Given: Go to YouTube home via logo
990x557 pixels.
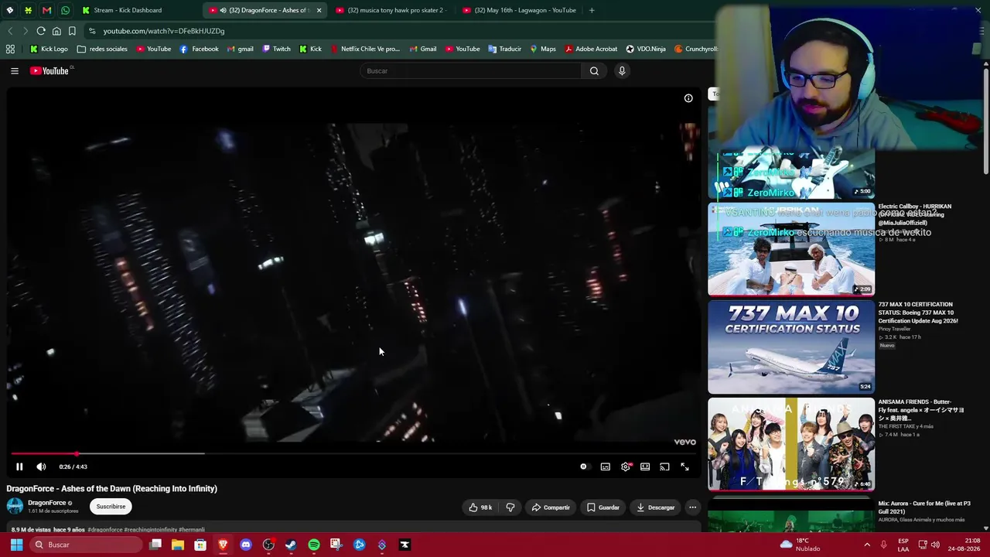Looking at the screenshot, I should (x=51, y=71).
